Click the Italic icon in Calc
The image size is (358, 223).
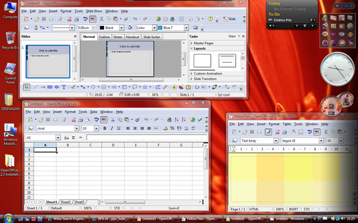(112, 128)
